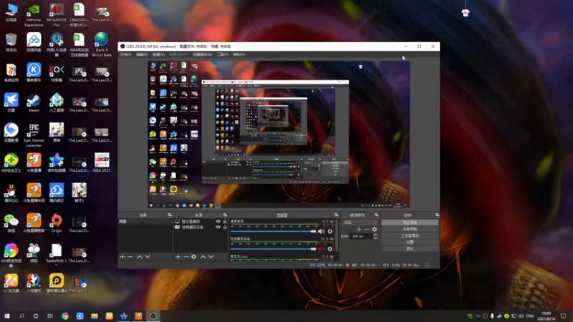The width and height of the screenshot is (573, 322).
Task: Click the 开始录制 button
Action: pyautogui.click(x=410, y=229)
